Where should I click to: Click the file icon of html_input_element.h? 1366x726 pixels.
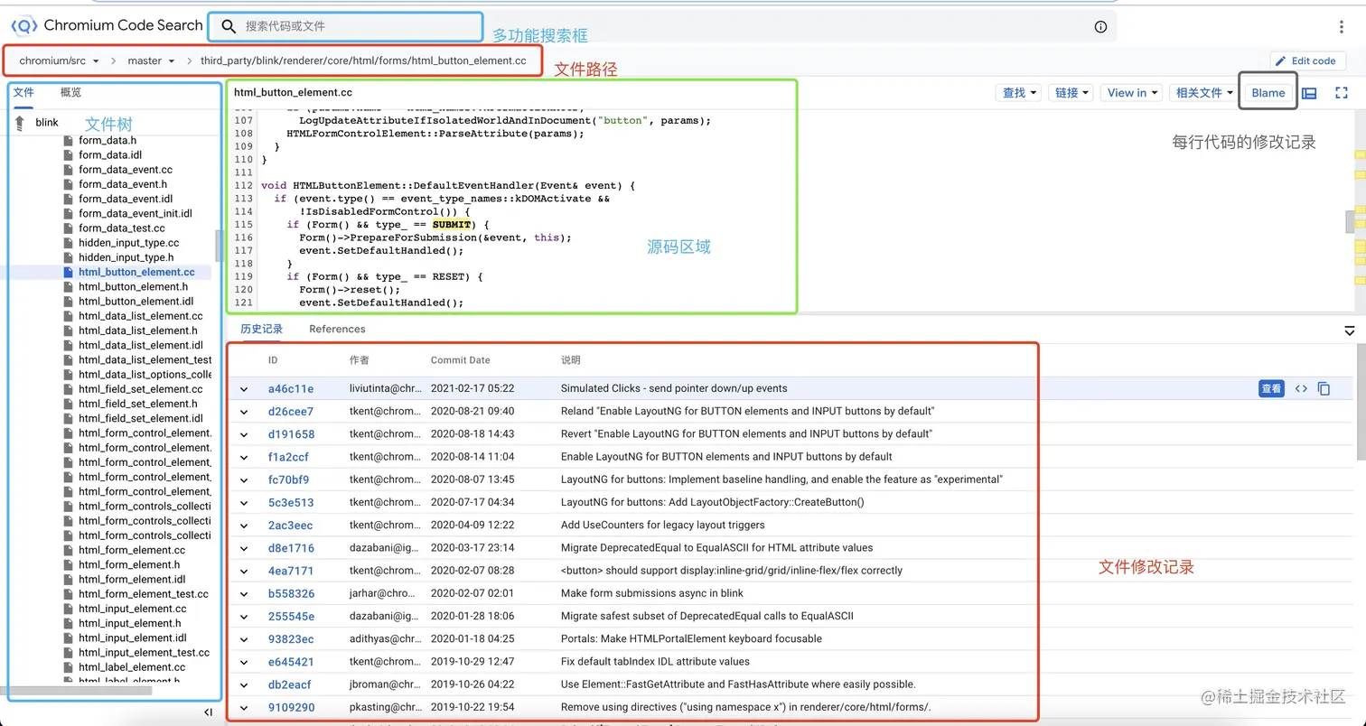coord(68,623)
